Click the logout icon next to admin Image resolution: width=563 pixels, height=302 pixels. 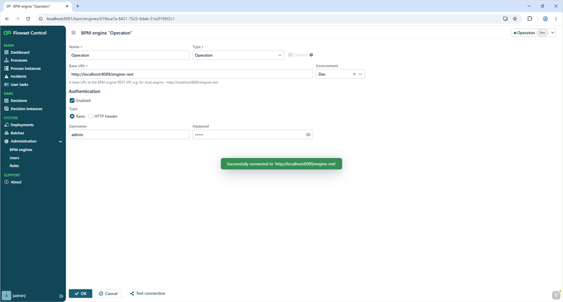coord(61,296)
